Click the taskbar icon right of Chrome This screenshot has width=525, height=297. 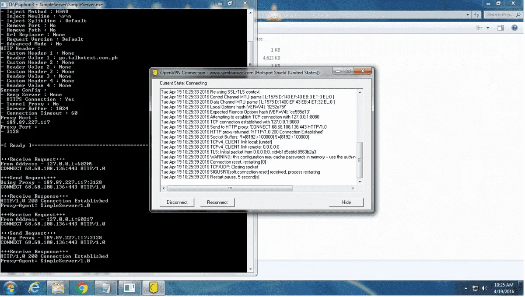tap(105, 288)
